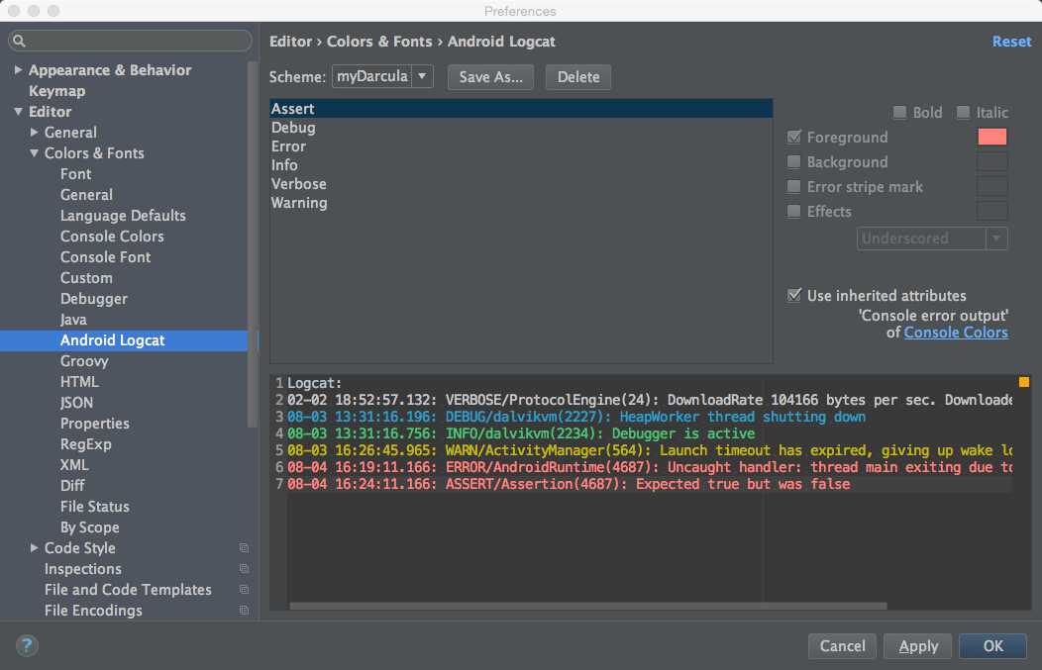
Task: Click the search magnifier icon
Action: pyautogui.click(x=20, y=42)
